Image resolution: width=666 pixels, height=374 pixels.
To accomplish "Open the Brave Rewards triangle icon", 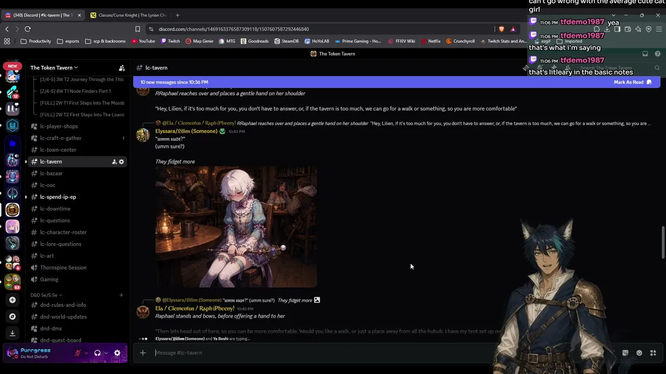I will point(513,29).
